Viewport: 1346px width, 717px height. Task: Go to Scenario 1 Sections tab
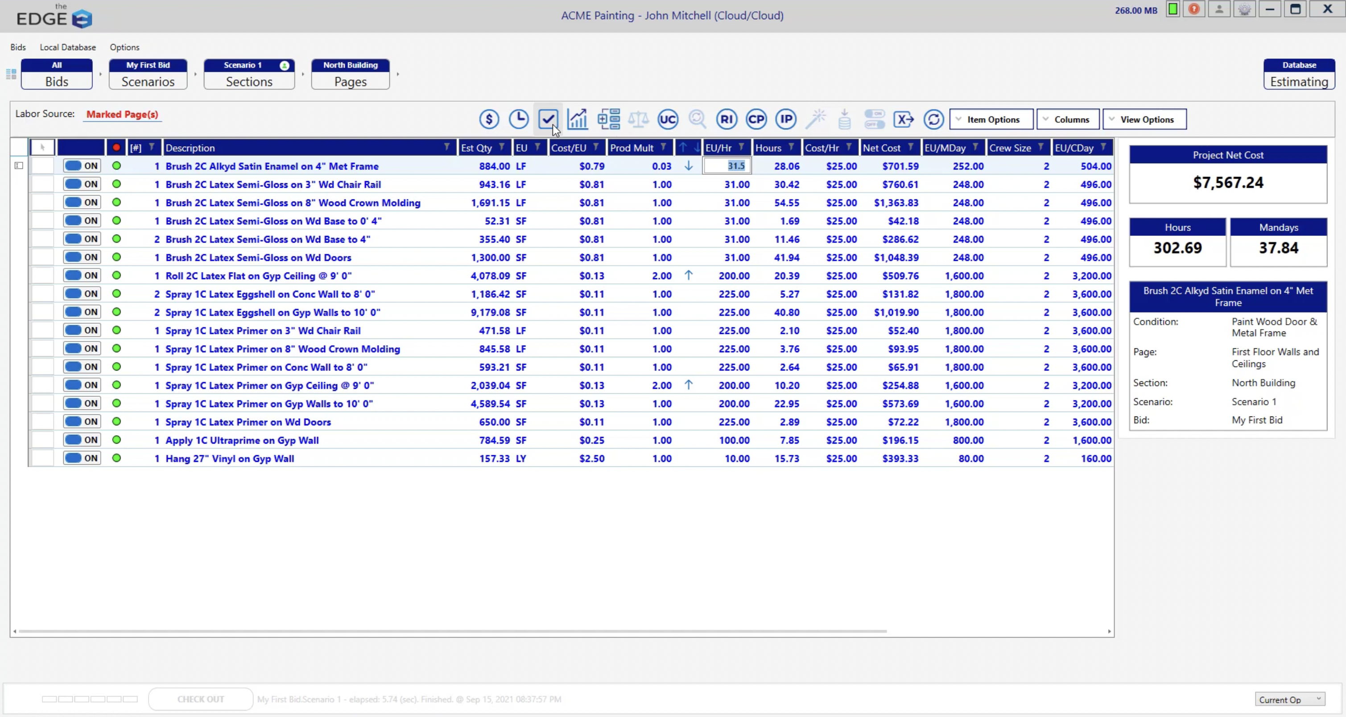tap(249, 74)
